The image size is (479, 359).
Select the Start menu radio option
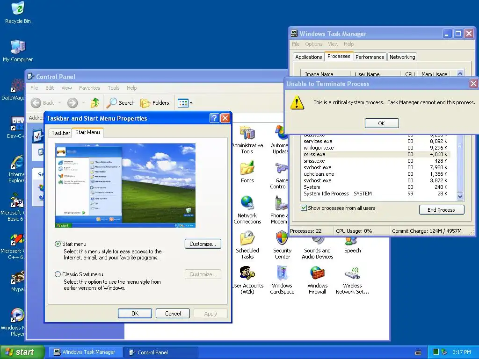(58, 244)
